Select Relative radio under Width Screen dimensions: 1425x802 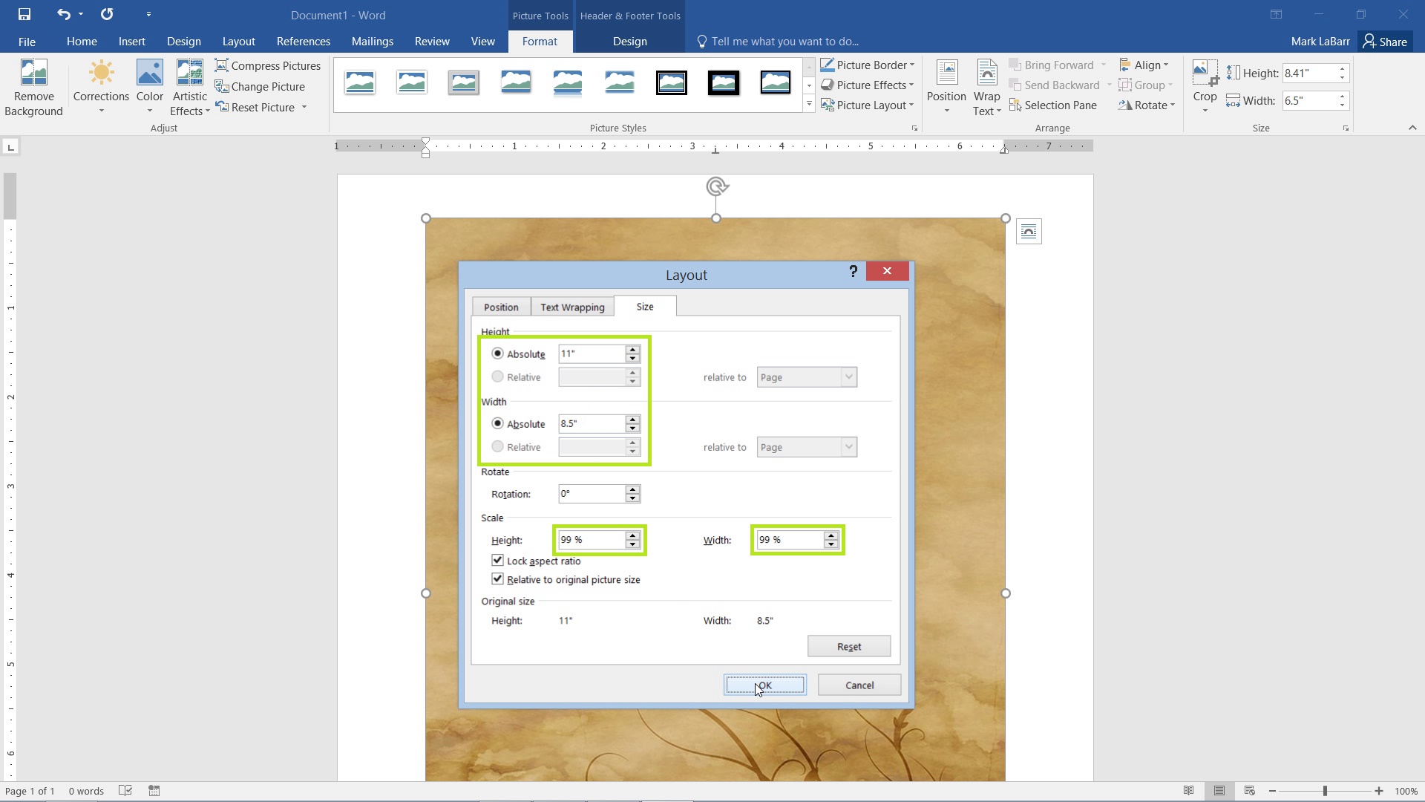pos(497,446)
